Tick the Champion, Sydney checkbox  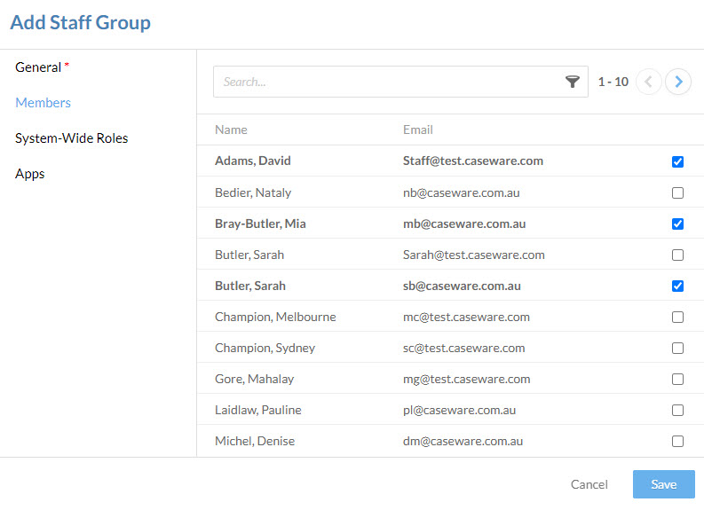coord(677,348)
